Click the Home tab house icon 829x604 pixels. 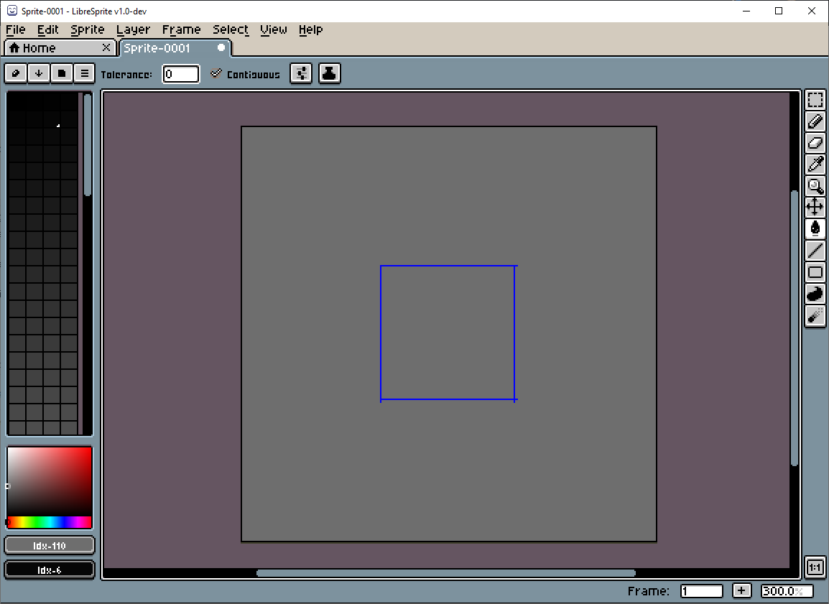click(15, 47)
